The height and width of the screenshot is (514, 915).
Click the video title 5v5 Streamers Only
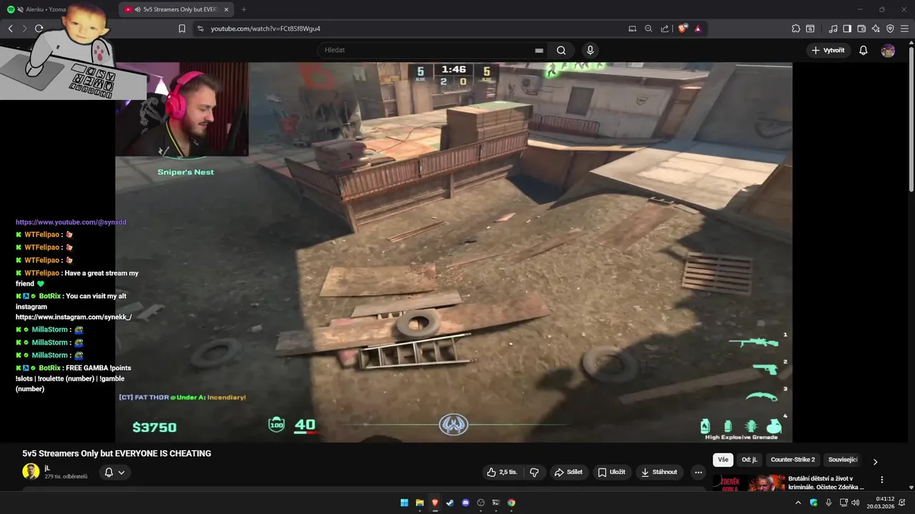click(x=117, y=453)
